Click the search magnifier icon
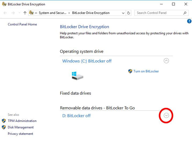This screenshot has width=192, height=141. [x=185, y=13]
